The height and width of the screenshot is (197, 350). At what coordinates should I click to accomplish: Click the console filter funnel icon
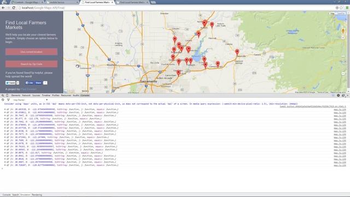pos(8,100)
